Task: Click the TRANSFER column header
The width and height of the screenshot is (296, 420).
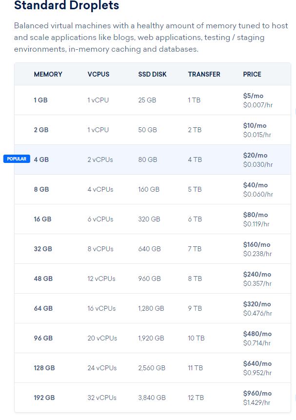Action: click(204, 75)
